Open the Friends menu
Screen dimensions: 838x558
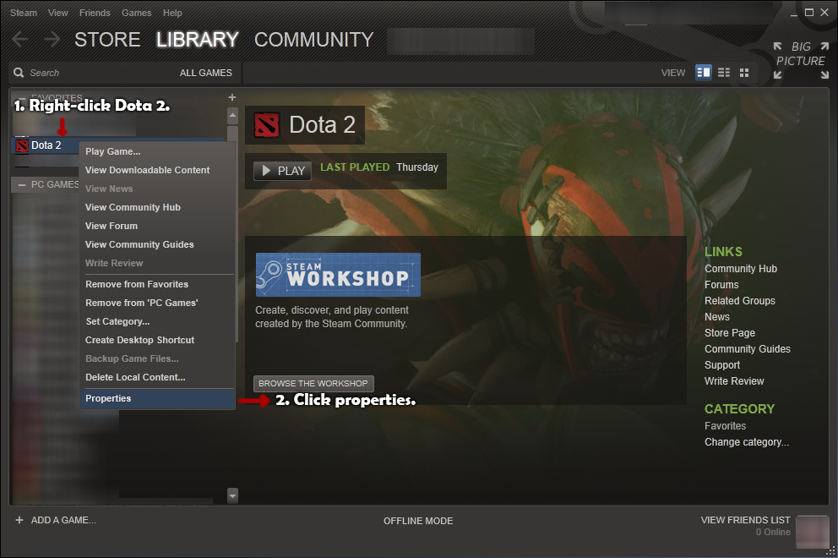click(x=95, y=13)
